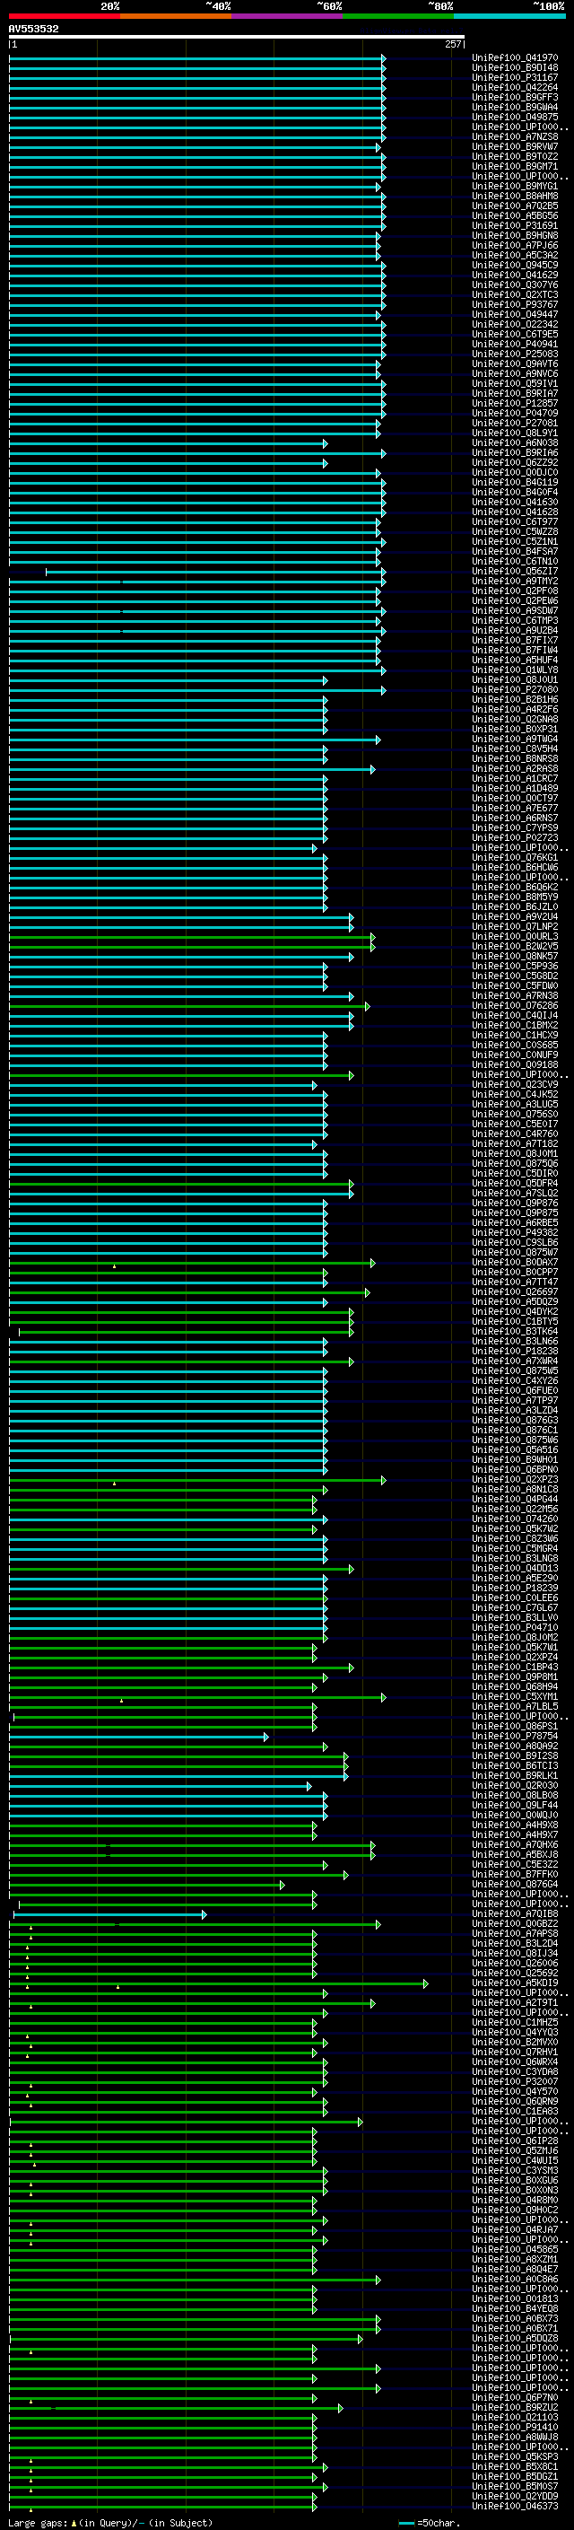Select hit UniRef100_Q9P876
The image size is (574, 2530).
pyautogui.click(x=515, y=1202)
